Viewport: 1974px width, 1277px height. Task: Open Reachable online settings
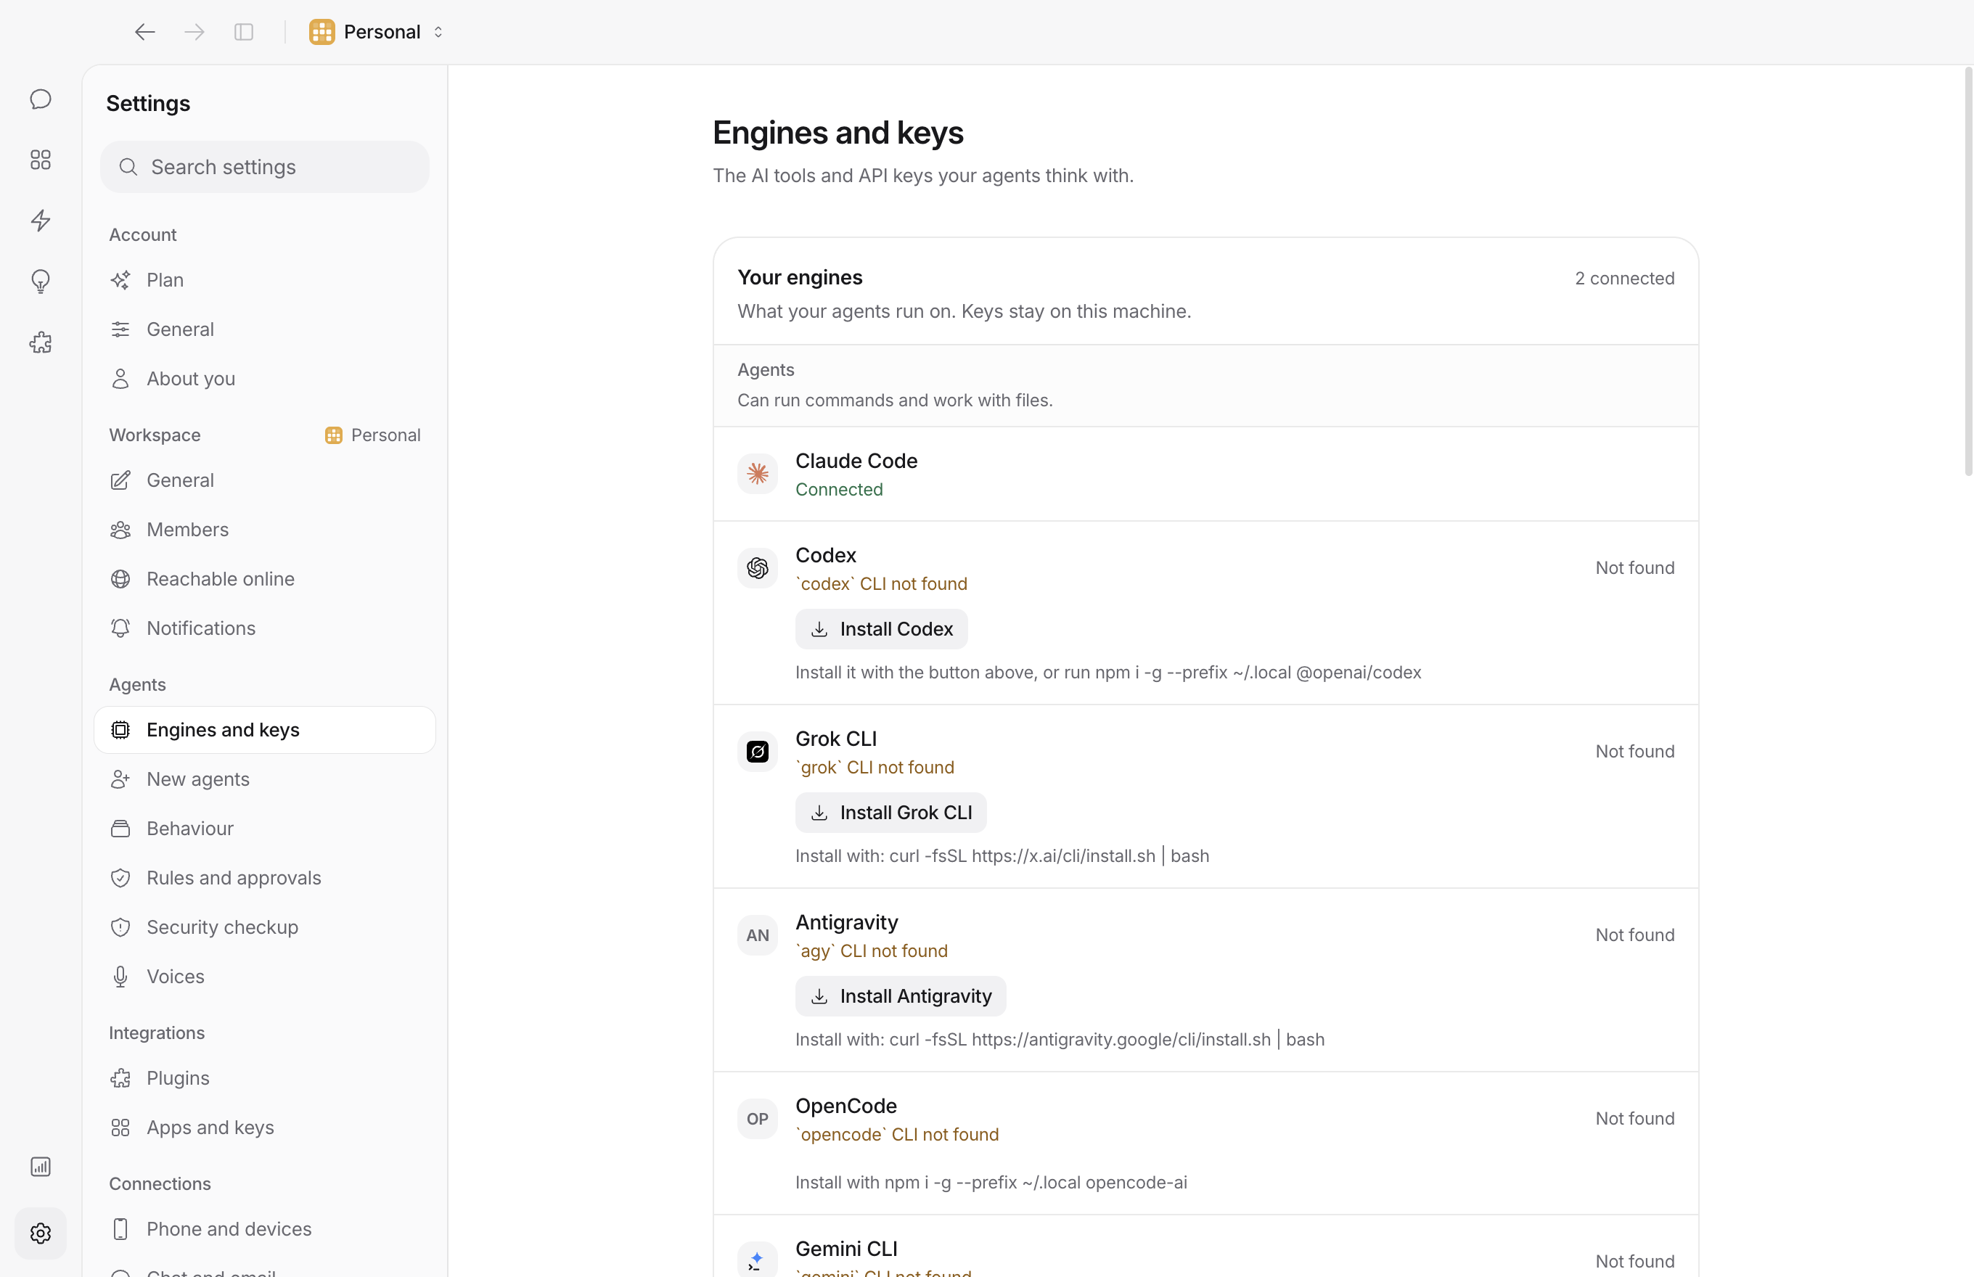point(265,579)
